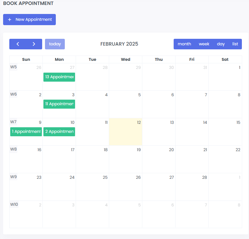Open the 13 Appointments event on January 27
Image resolution: width=249 pixels, height=239 pixels.
[59, 77]
